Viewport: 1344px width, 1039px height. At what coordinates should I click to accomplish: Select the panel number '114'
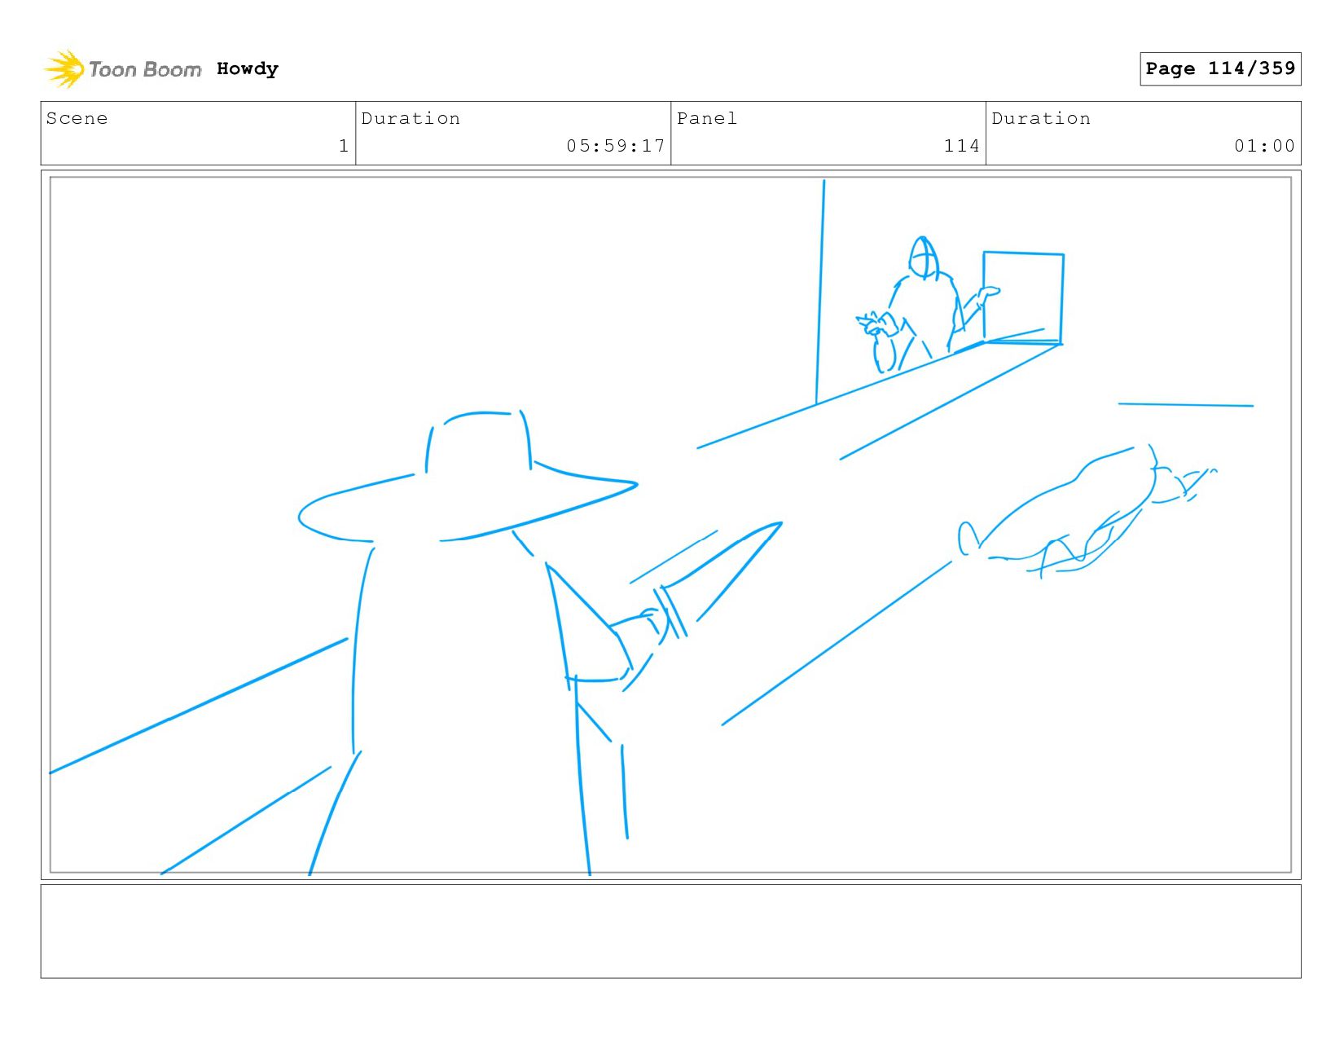pyautogui.click(x=961, y=146)
